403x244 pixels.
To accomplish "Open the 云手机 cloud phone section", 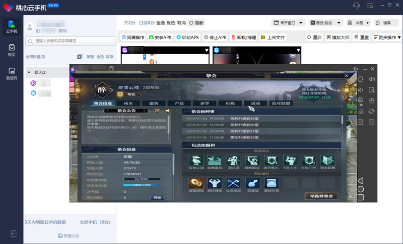I will pyautogui.click(x=12, y=27).
